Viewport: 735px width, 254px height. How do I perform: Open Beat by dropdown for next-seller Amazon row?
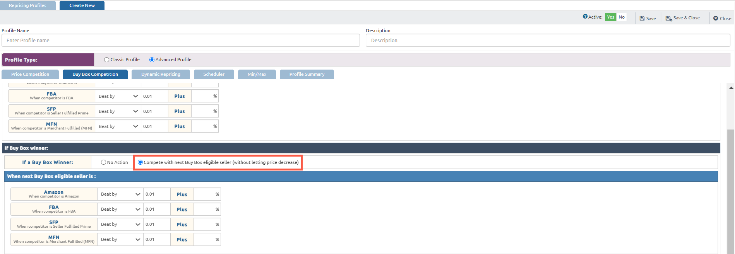pos(120,194)
